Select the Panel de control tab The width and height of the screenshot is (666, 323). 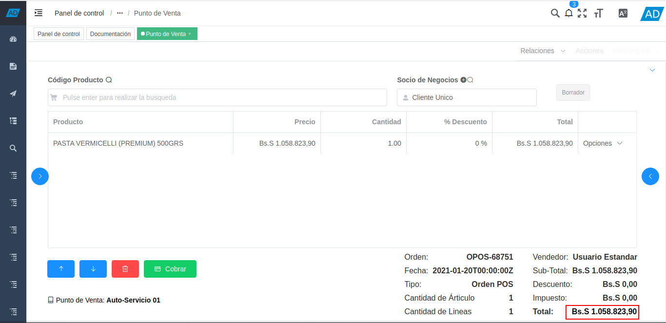pos(58,34)
